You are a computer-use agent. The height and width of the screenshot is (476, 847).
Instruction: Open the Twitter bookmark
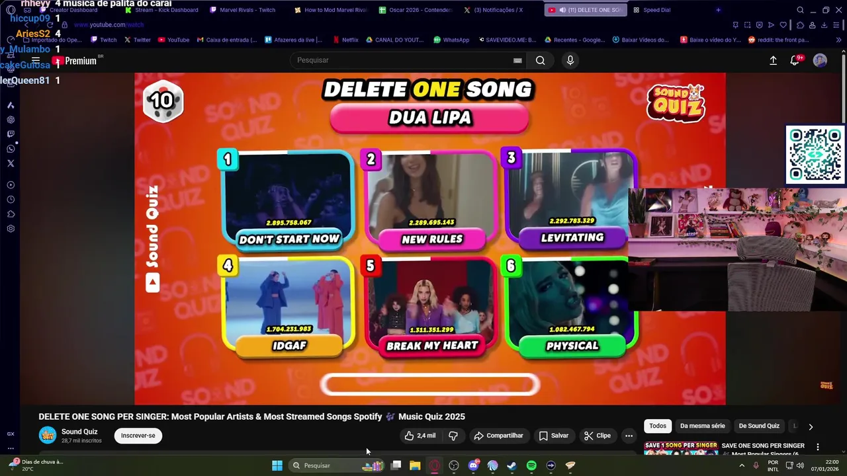[x=137, y=40]
